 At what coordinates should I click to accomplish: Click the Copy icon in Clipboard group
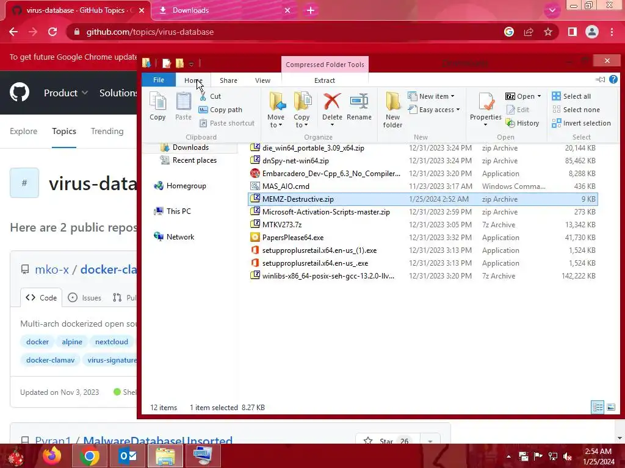pos(158,106)
